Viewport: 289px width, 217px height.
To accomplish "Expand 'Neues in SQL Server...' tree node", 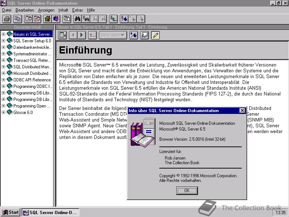I will (x=3, y=34).
